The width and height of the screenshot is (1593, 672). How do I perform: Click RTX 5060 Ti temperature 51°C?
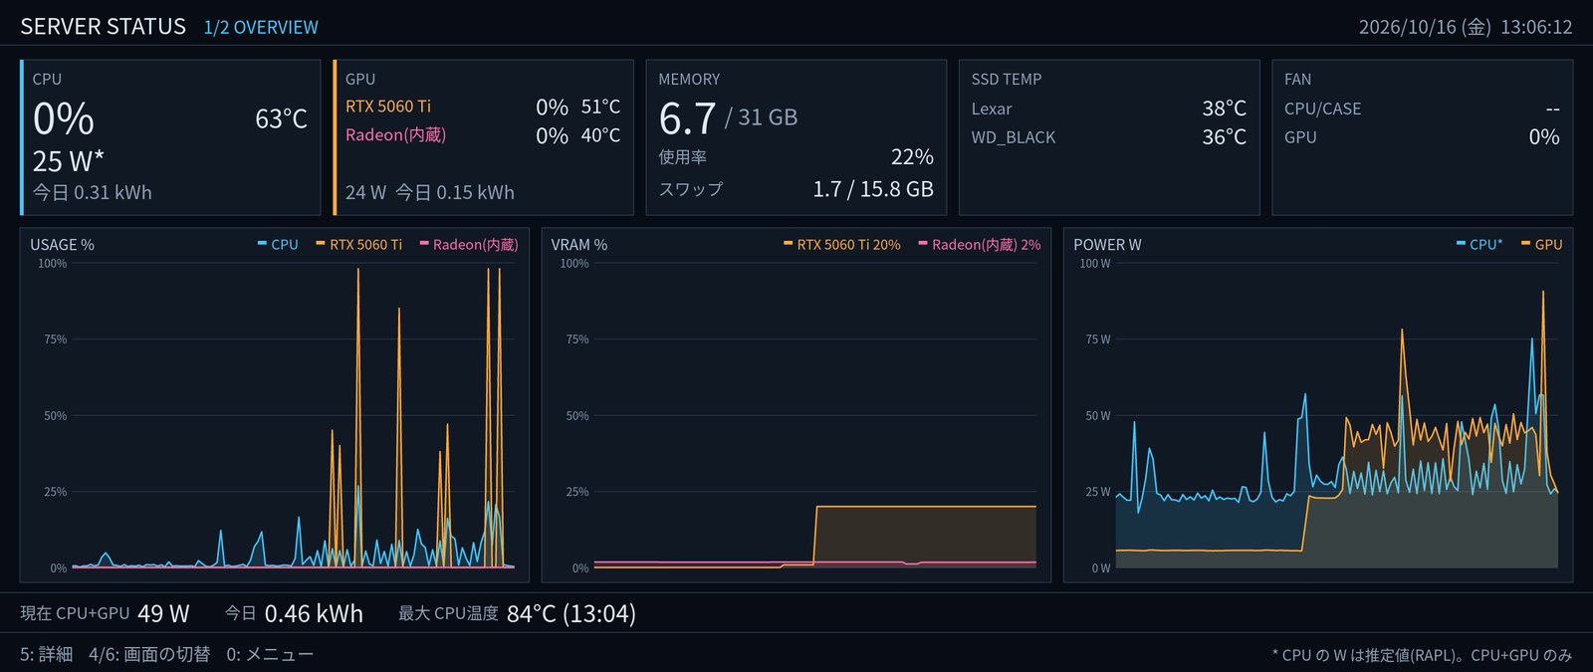point(600,107)
